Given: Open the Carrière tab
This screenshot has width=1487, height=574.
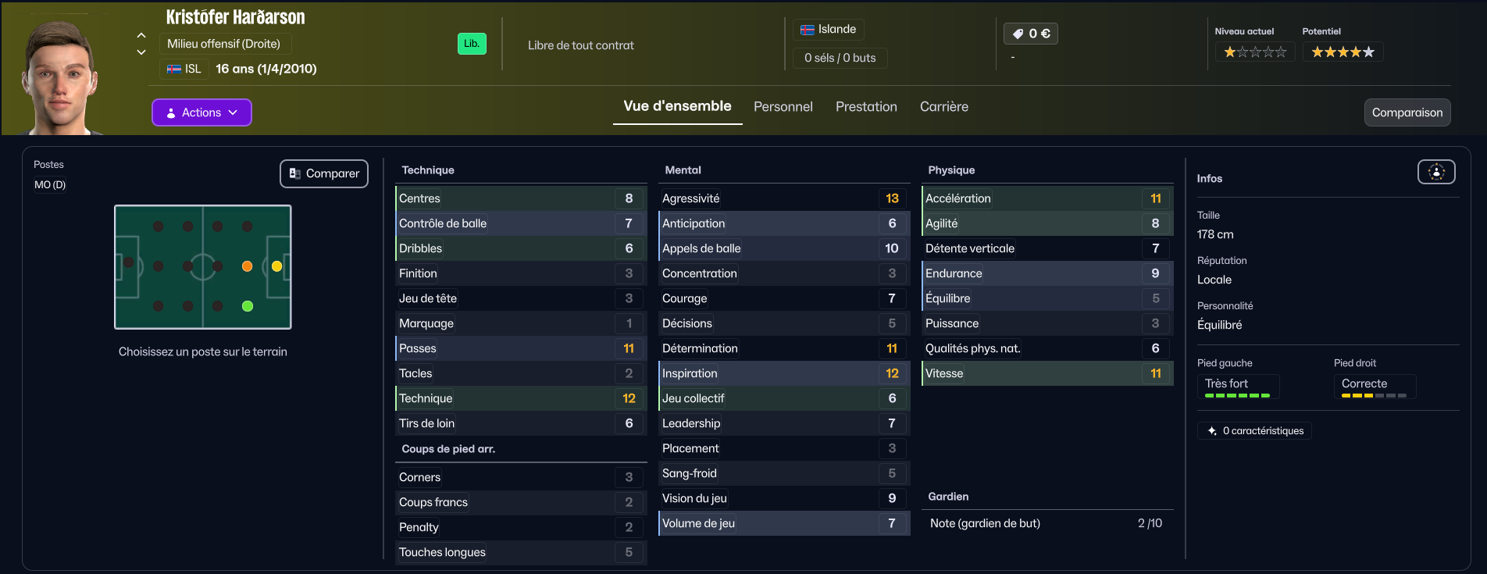Looking at the screenshot, I should [x=944, y=107].
